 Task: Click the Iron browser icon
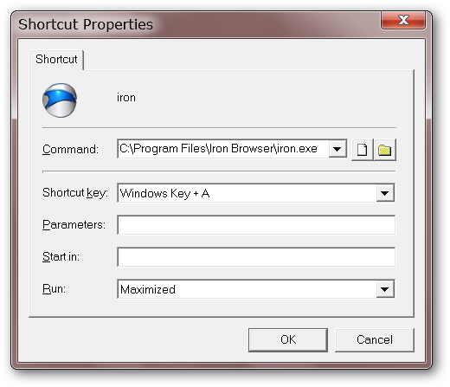(x=60, y=100)
